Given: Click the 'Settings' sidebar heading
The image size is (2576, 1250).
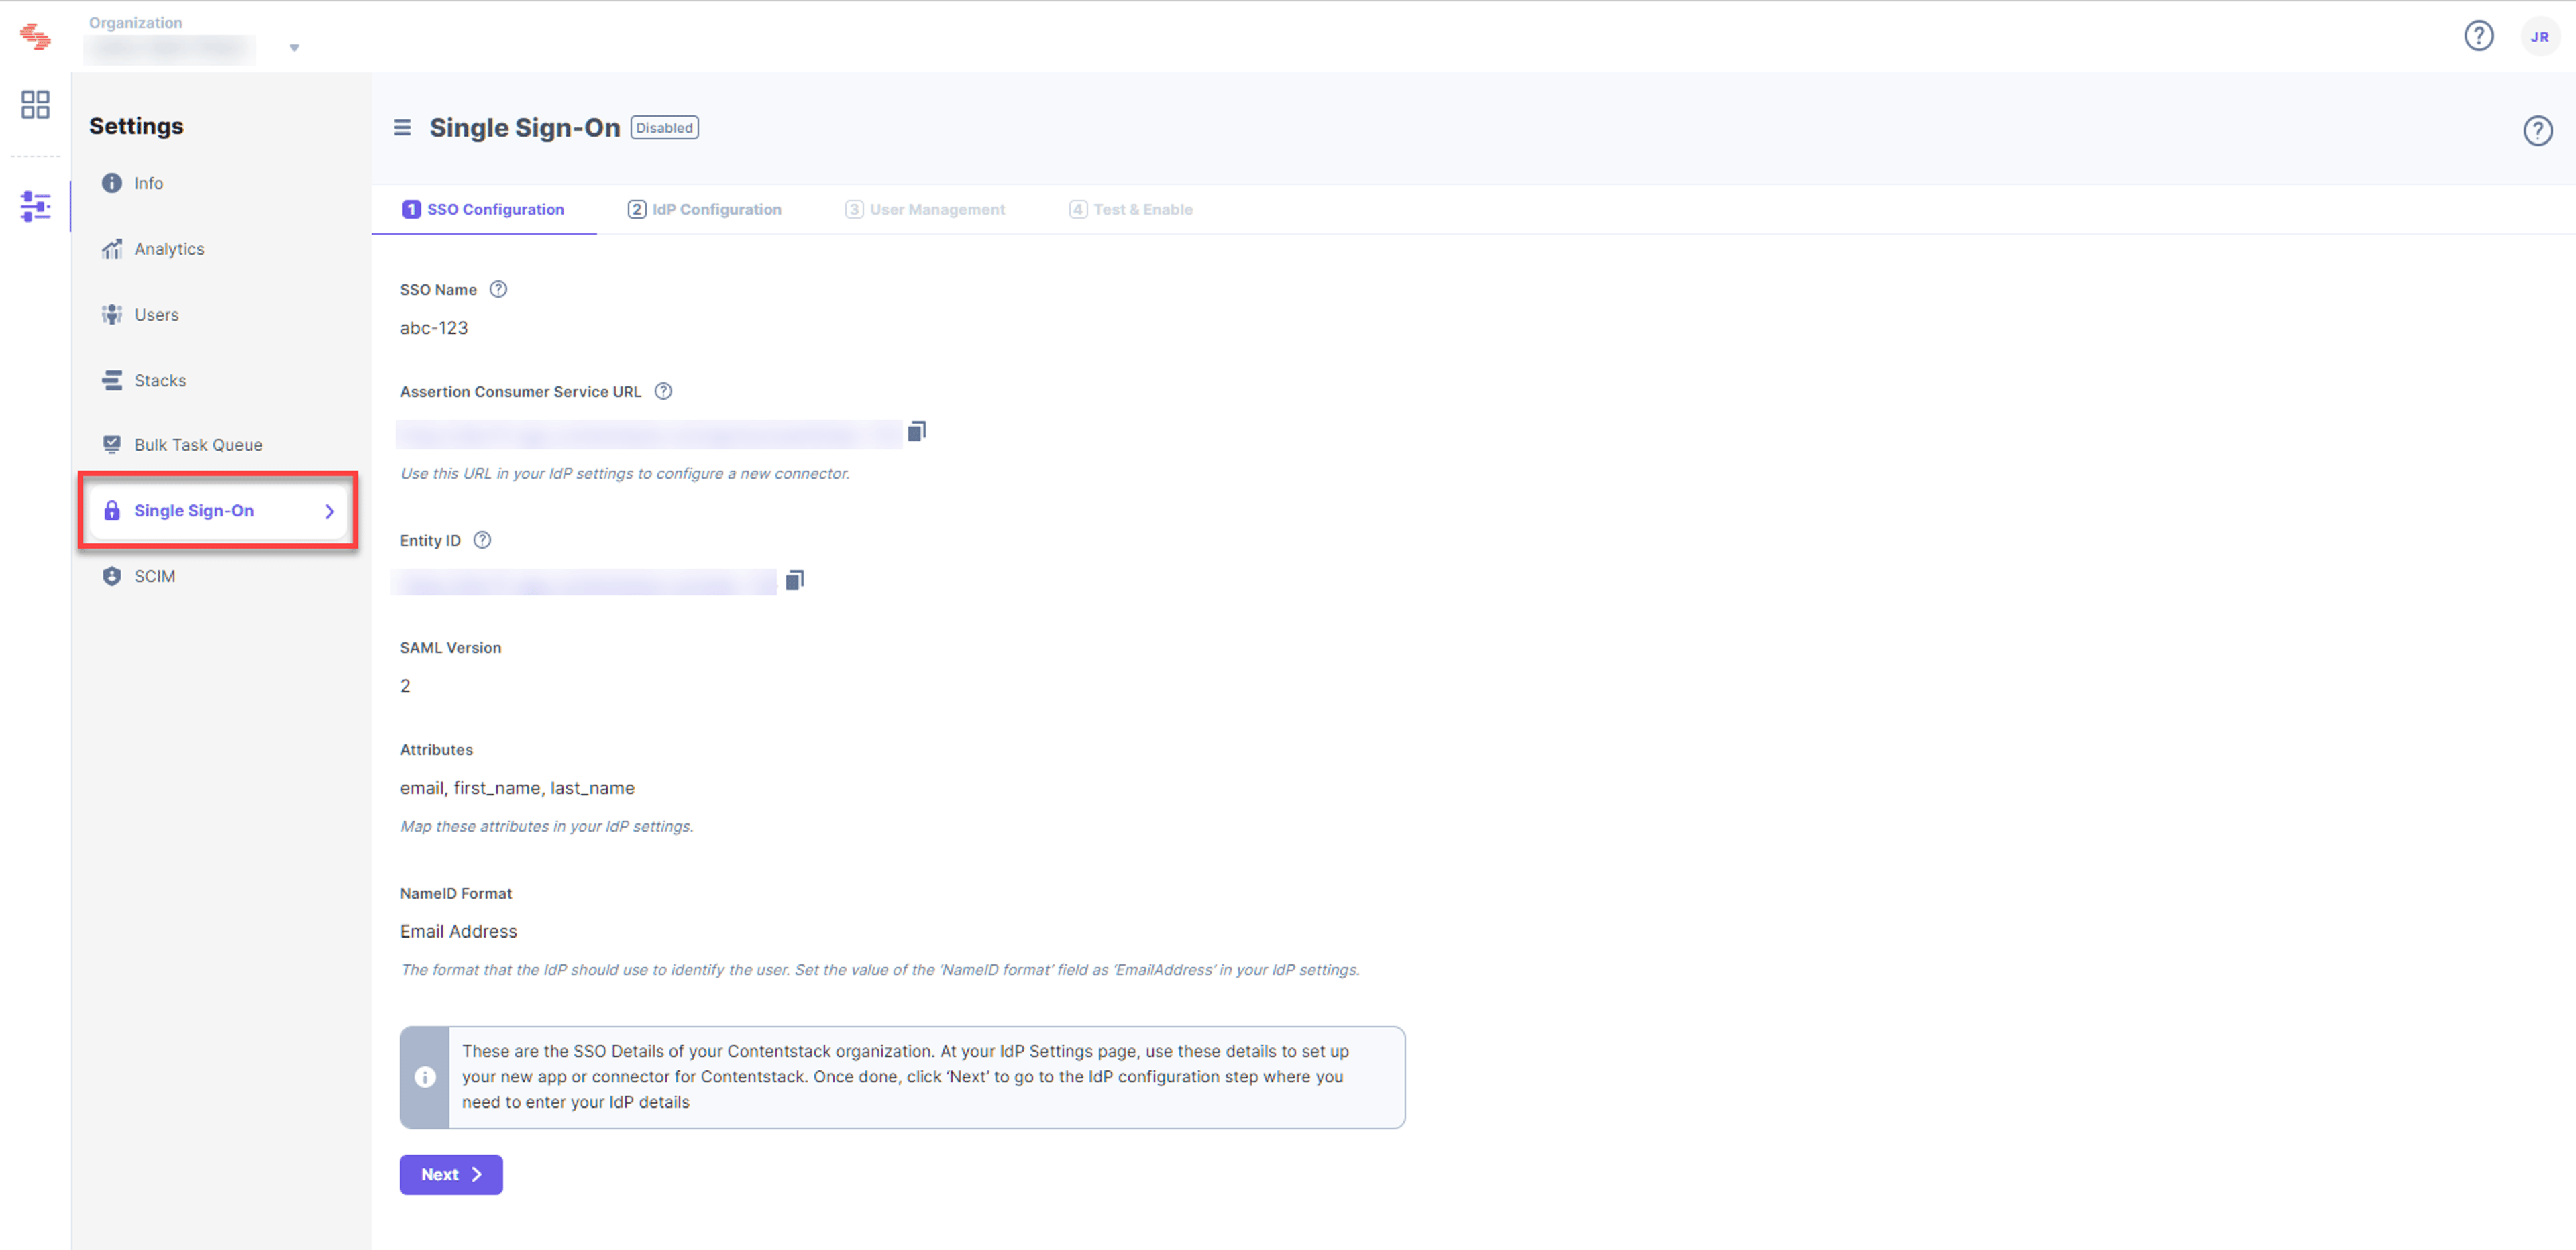Looking at the screenshot, I should click(136, 126).
